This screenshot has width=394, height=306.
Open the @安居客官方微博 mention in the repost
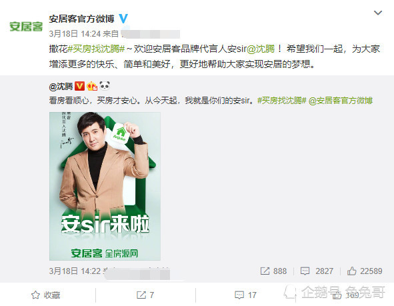[x=341, y=101]
